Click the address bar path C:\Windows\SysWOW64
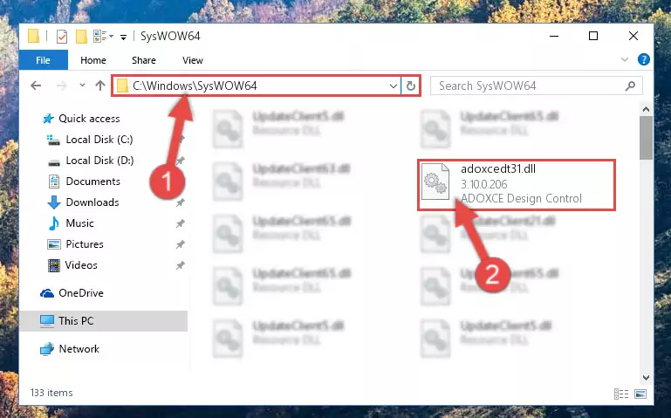The width and height of the screenshot is (671, 418). pyautogui.click(x=195, y=86)
